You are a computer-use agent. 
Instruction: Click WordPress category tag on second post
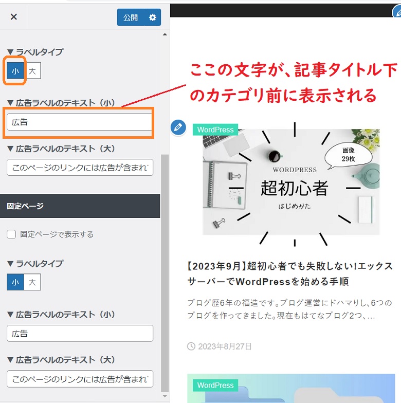[x=215, y=385]
